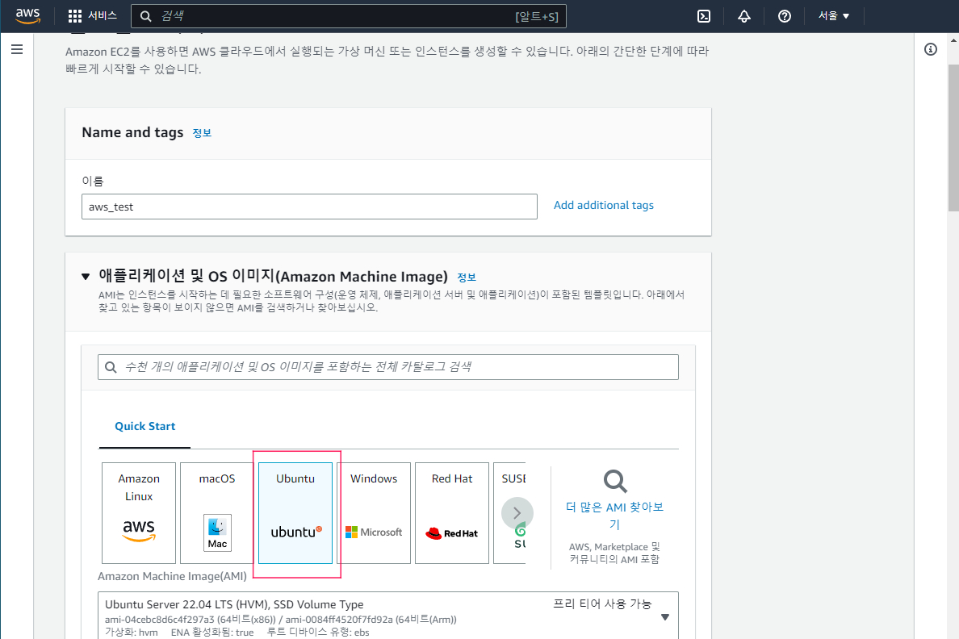Viewport: 959px width, 639px height.
Task: Click 정보 link beside Amazon Machine Image heading
Action: point(467,278)
